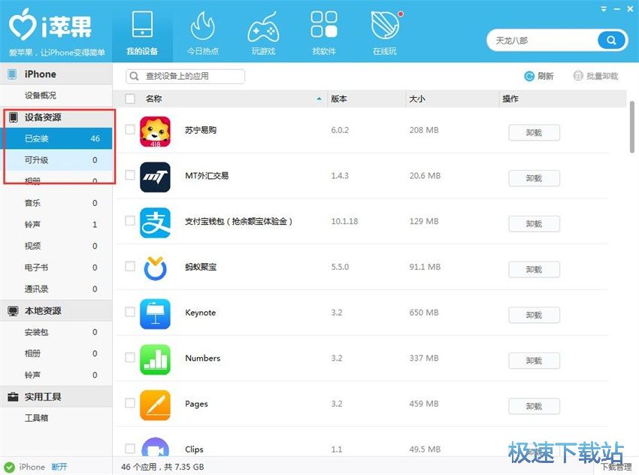
Task: Click the 批量卸载 batch uninstall button
Action: 596,76
